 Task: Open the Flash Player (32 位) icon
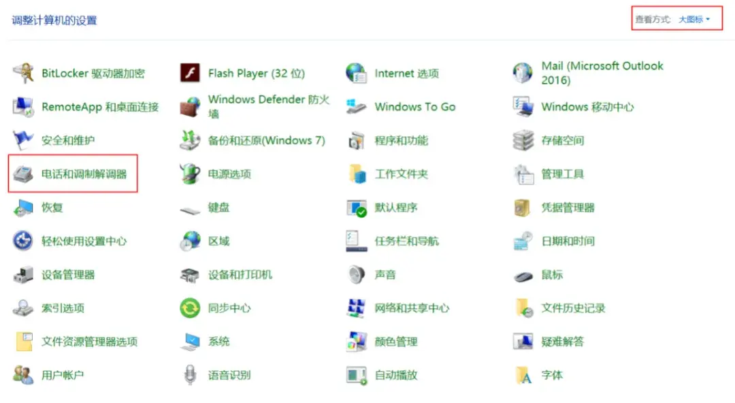coord(190,74)
